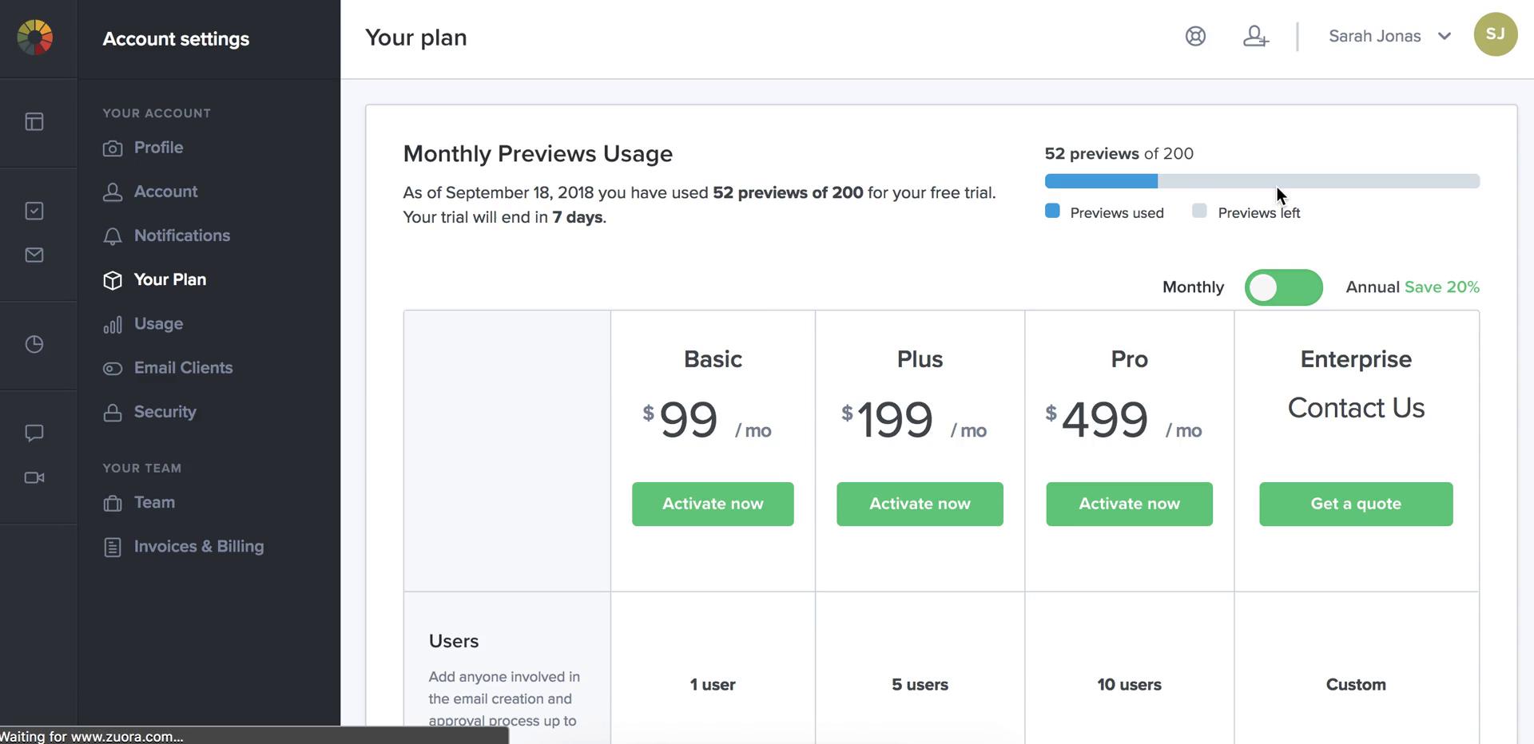Click the SJ profile avatar
The image size is (1534, 744).
pos(1495,34)
